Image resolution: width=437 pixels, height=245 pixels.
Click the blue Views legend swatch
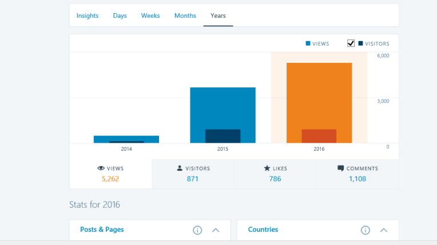[x=308, y=43]
